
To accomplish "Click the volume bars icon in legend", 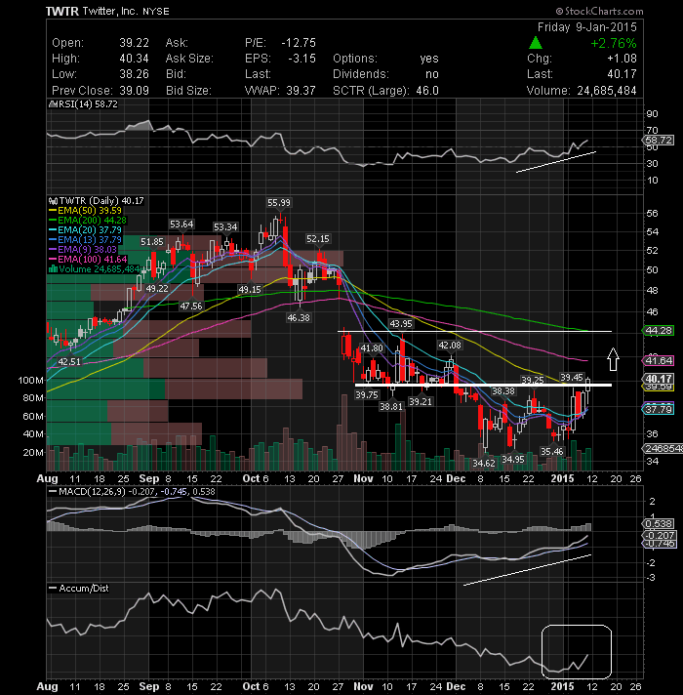I will tap(53, 269).
